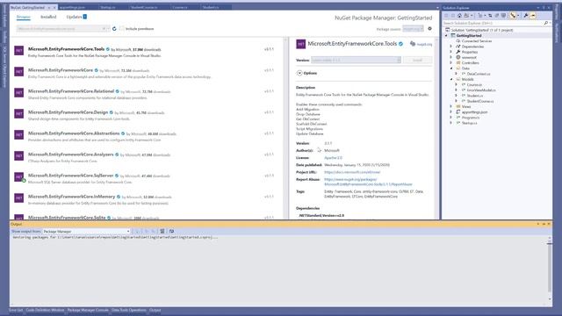Select DataContext.cs in Solution Explorer
562x316 pixels.
pos(478,74)
